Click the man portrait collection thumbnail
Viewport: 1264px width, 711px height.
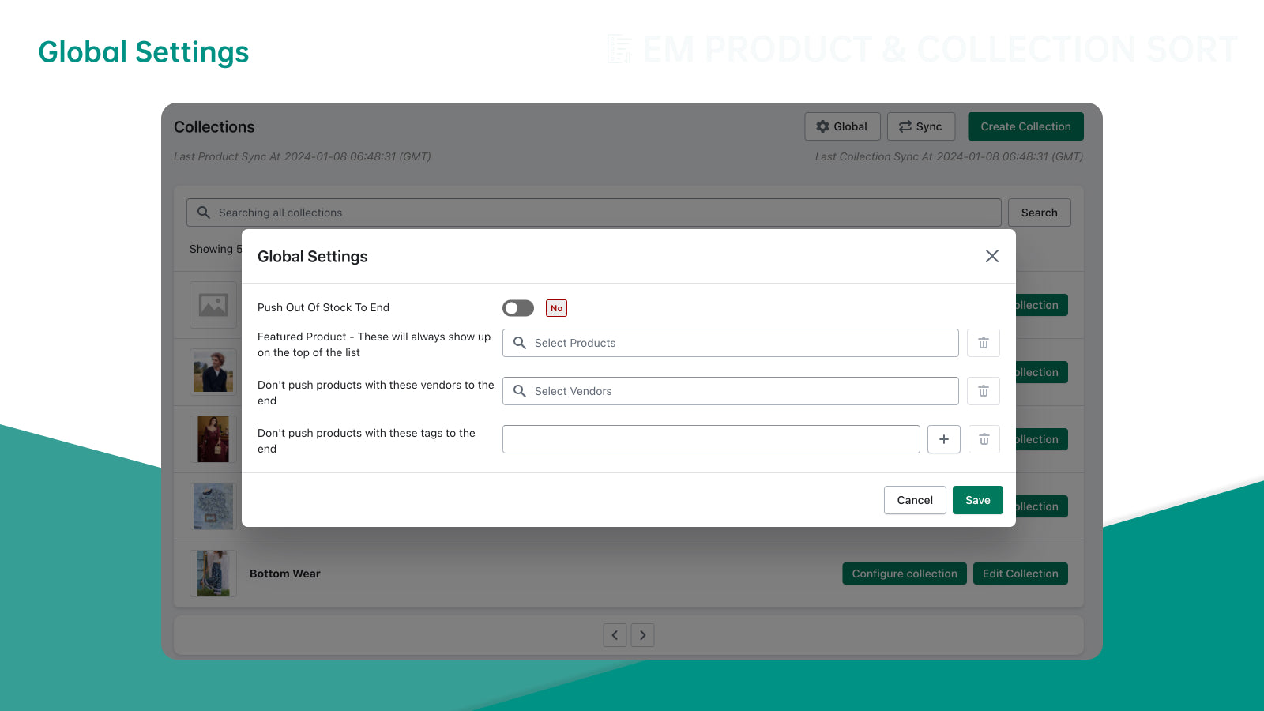point(213,372)
